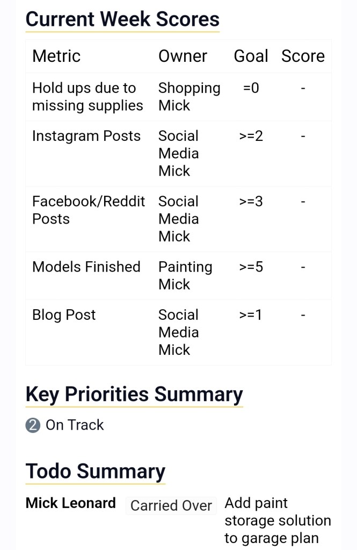Click the Shopping Mick owner cell
357x550 pixels.
coord(189,97)
